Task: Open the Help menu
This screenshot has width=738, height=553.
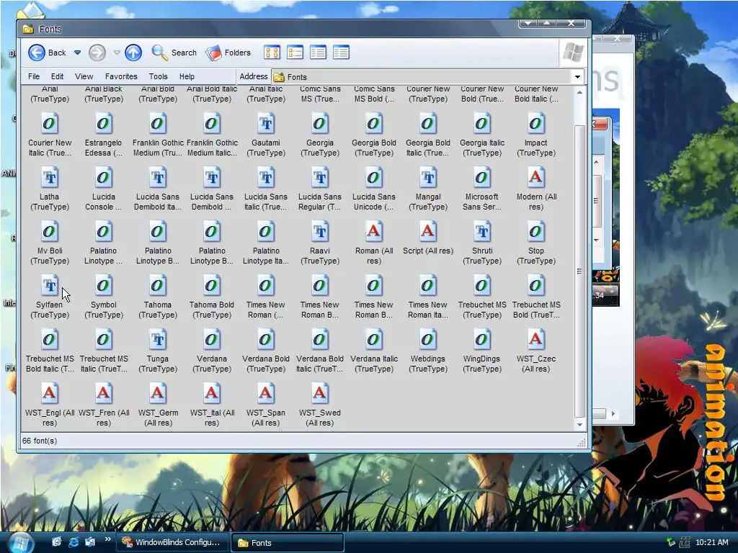Action: point(187,76)
